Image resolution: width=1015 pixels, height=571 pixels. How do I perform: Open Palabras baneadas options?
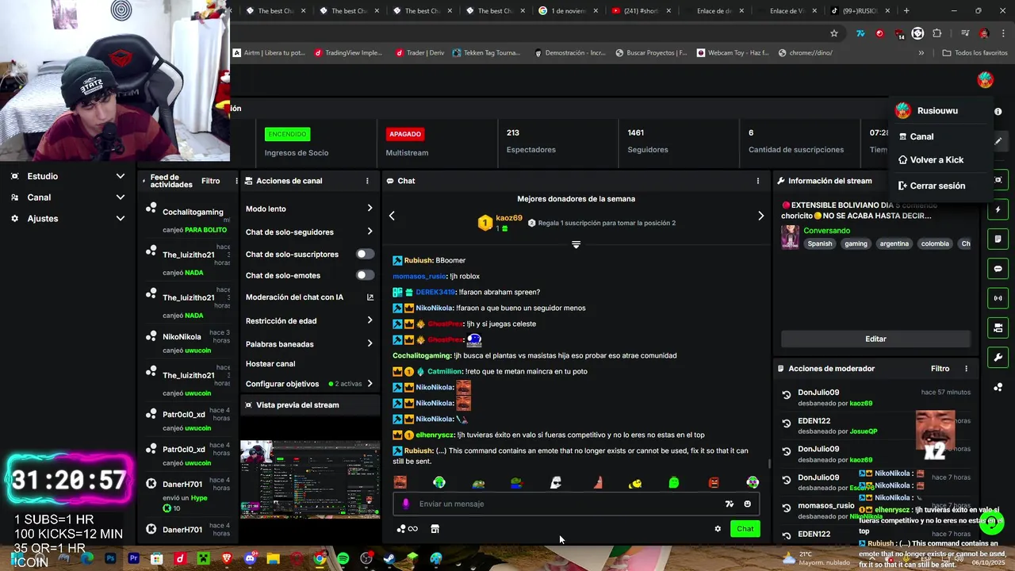click(x=370, y=343)
